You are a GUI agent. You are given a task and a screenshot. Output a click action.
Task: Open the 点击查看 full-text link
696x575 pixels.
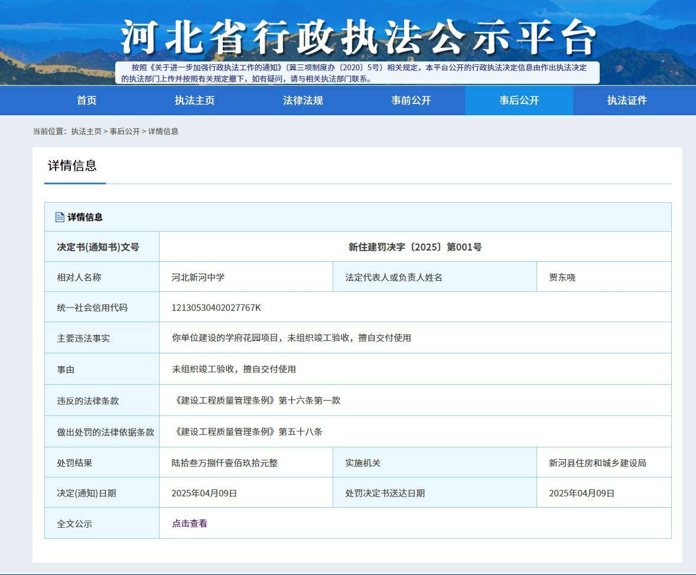[x=189, y=523]
